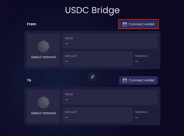
Task: Click the 'To' section heading
Action: click(29, 80)
